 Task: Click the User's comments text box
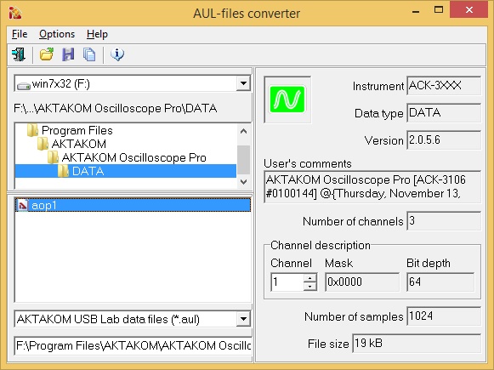372,187
